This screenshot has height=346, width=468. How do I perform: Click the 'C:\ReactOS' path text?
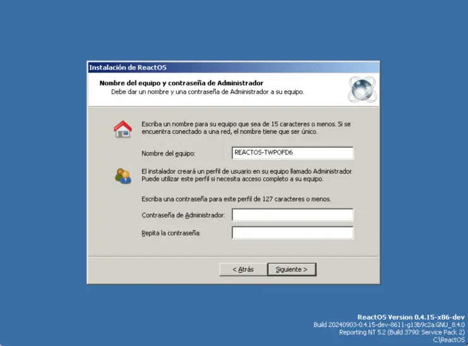coord(448,340)
